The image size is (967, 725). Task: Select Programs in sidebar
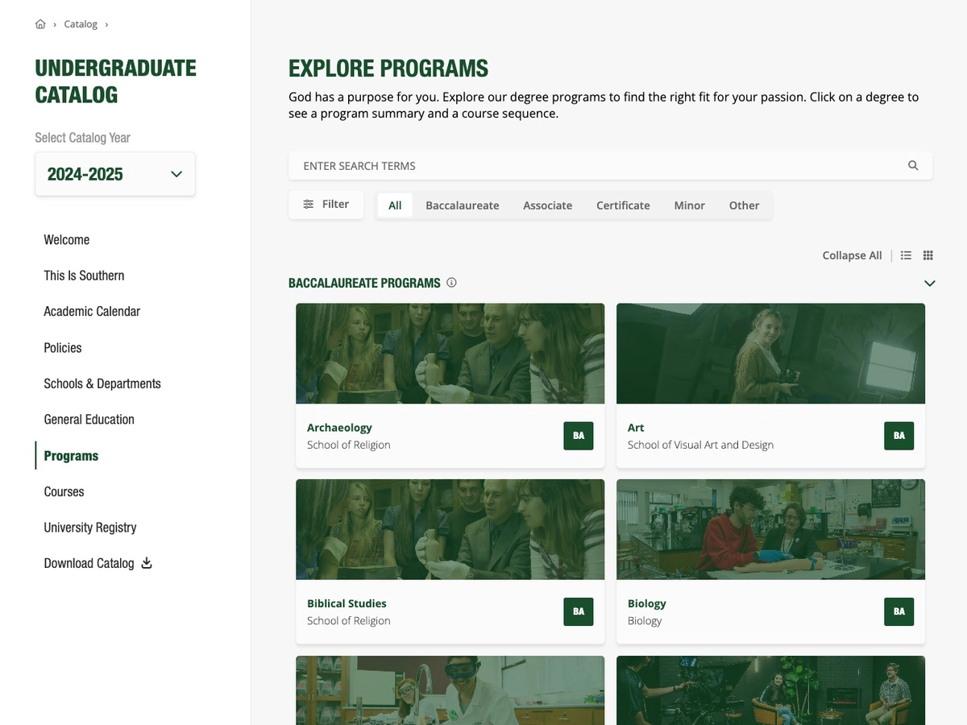71,456
